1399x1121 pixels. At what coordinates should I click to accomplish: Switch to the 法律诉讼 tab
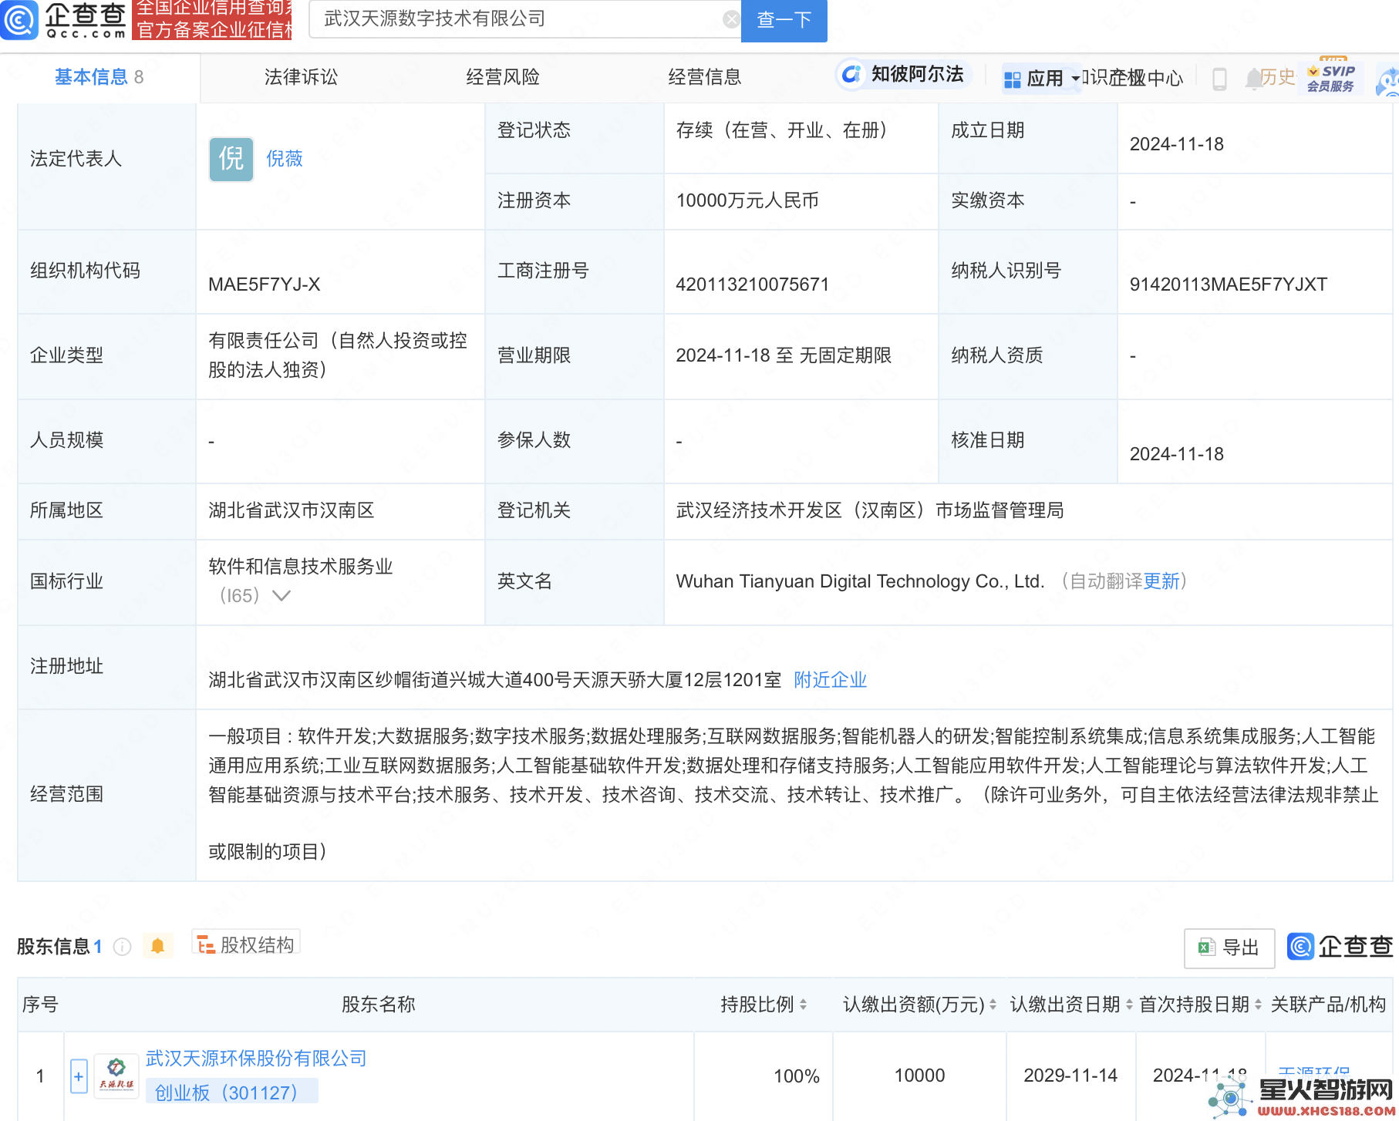click(302, 77)
